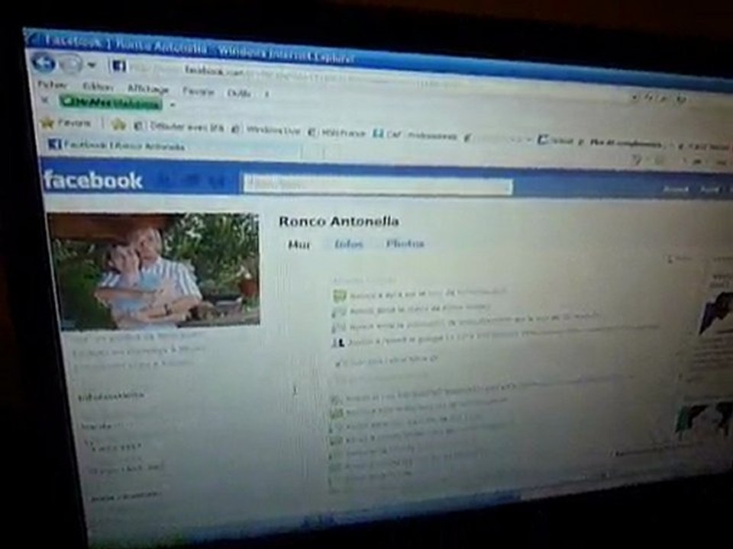Switch to the Photos tab
Image resolution: width=733 pixels, height=549 pixels.
click(x=405, y=244)
